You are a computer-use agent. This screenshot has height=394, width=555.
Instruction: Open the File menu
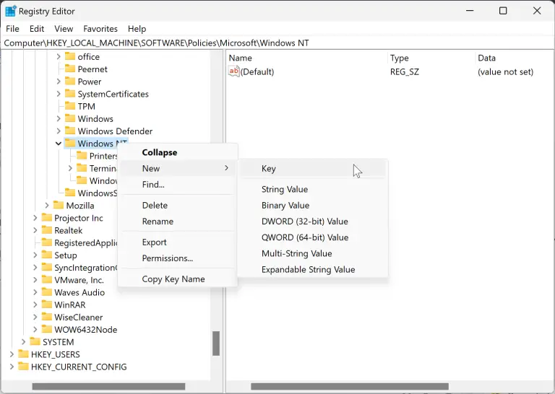(x=13, y=29)
